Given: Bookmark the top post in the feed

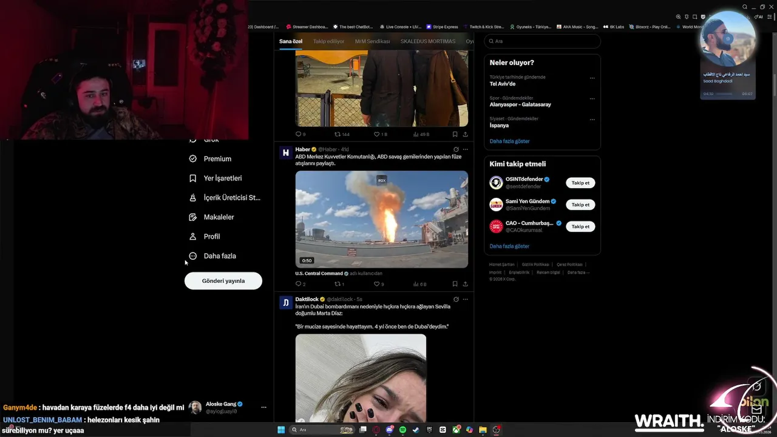Looking at the screenshot, I should (x=455, y=134).
